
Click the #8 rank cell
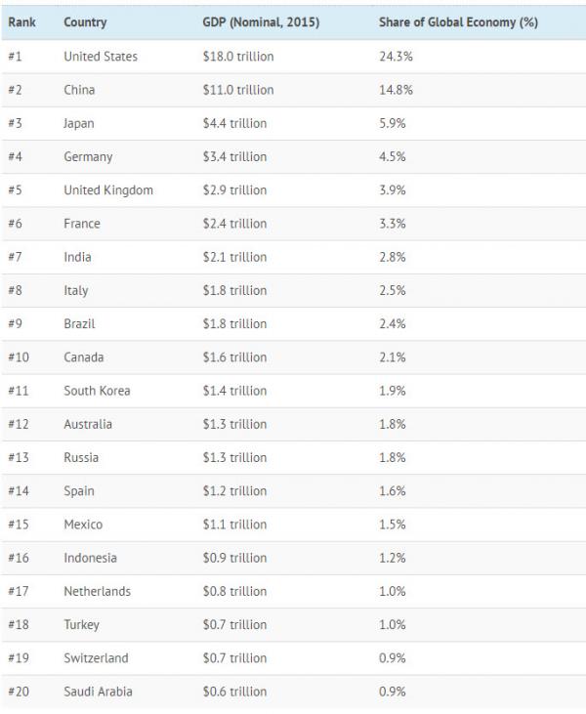15,291
